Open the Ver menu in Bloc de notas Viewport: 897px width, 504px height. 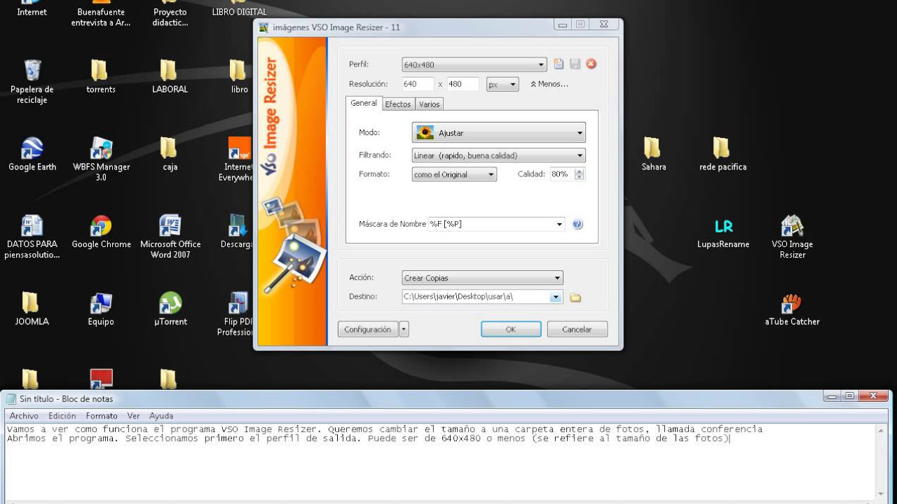[x=133, y=416]
